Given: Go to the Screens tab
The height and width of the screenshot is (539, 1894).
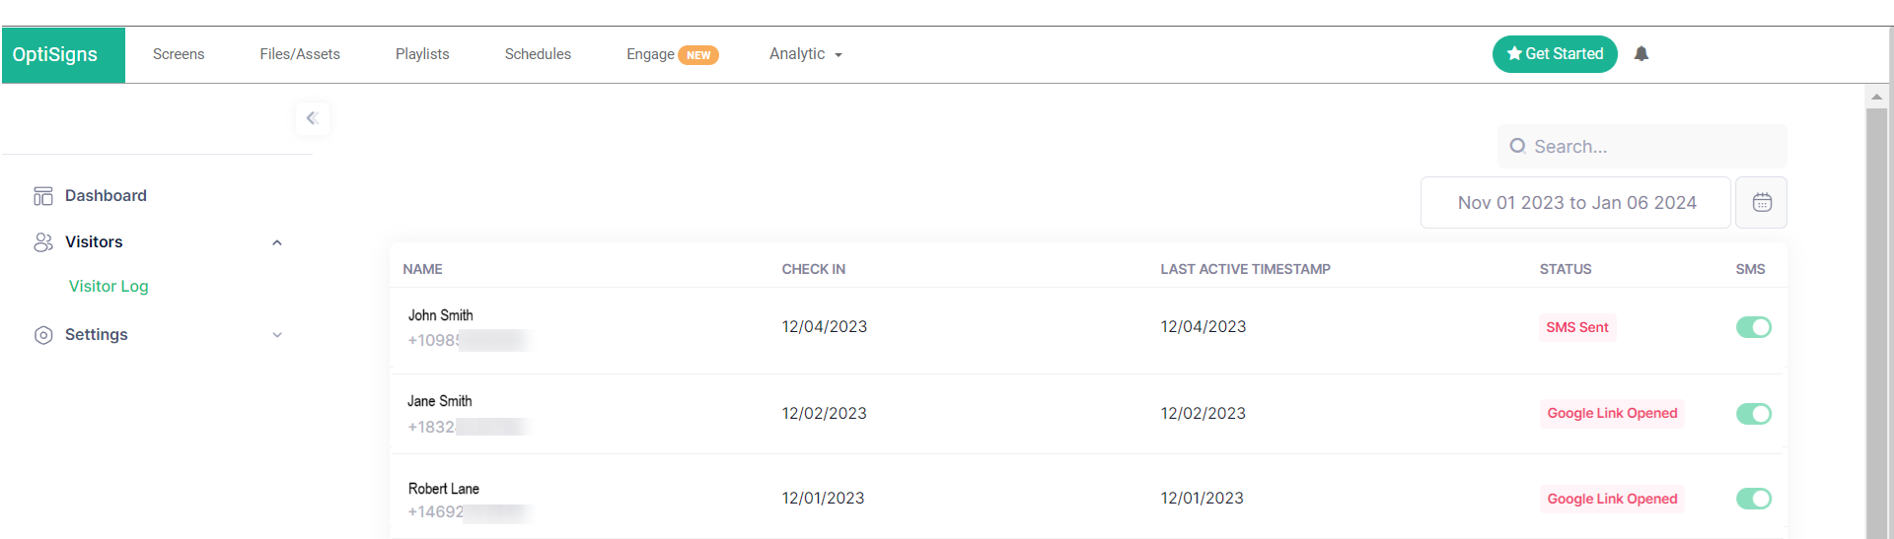Looking at the screenshot, I should pyautogui.click(x=179, y=54).
